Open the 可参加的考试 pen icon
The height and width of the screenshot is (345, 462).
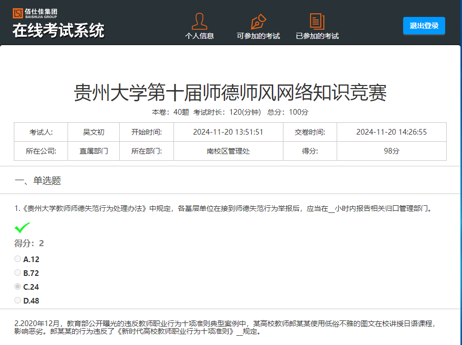pos(258,21)
